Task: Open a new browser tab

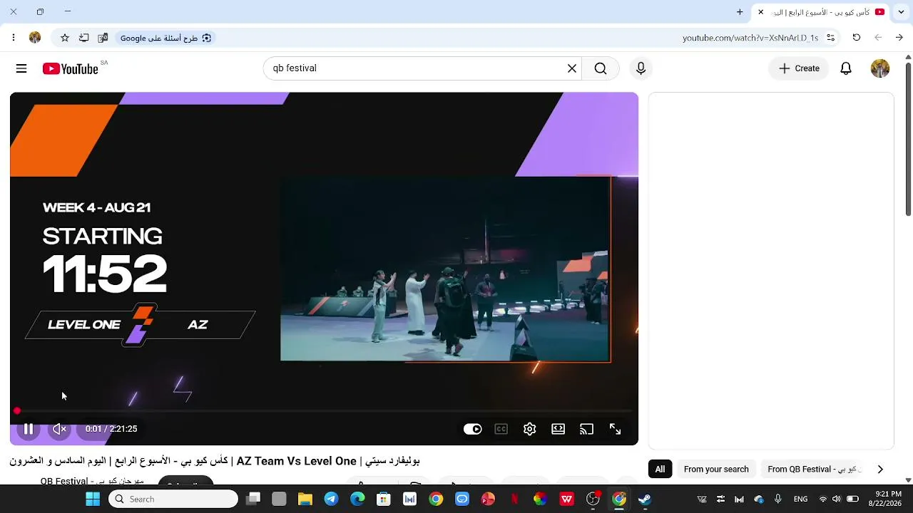Action: click(x=740, y=12)
